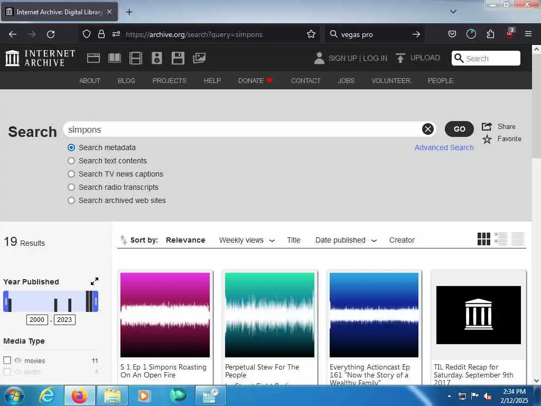Switch to tile grid view

pyautogui.click(x=484, y=239)
